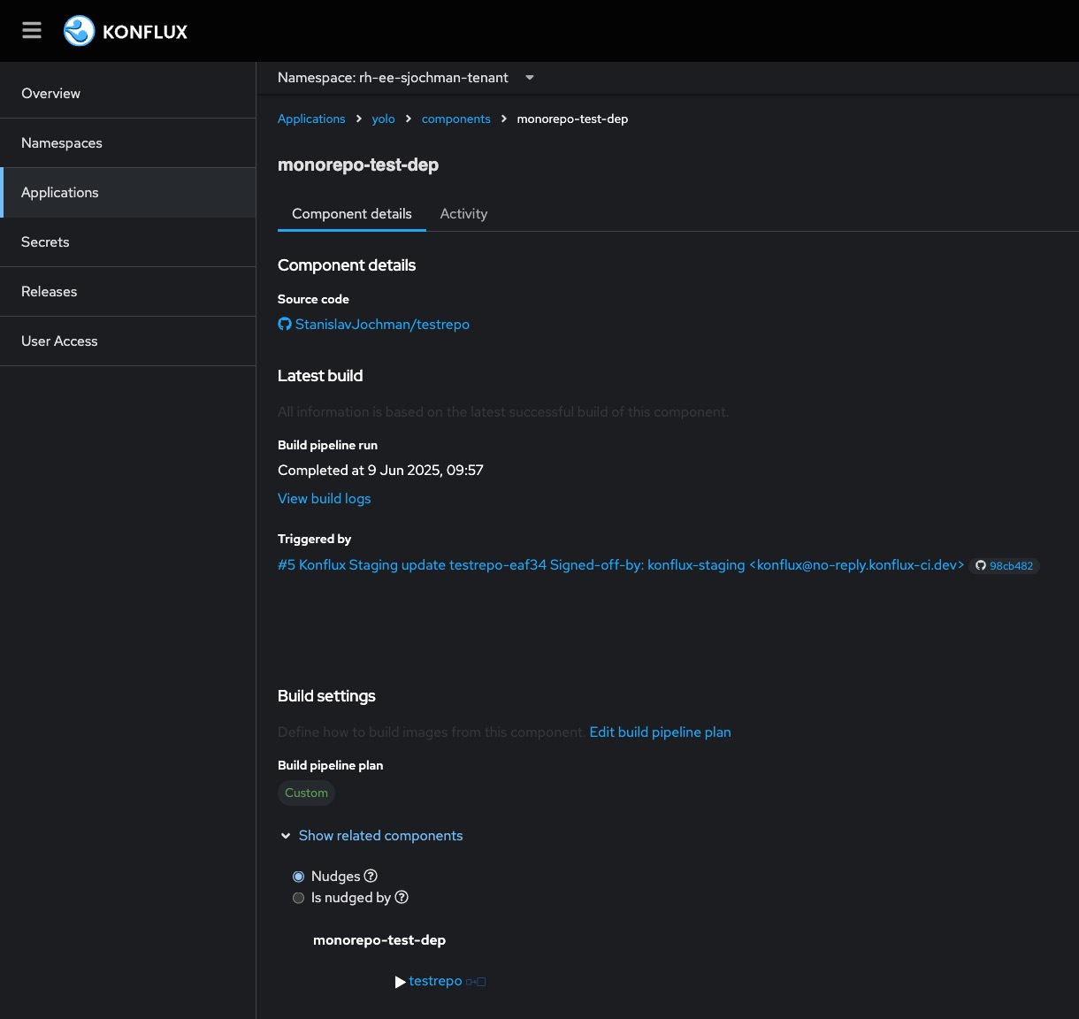Click the pipeline icon after testrepo

[x=476, y=982]
